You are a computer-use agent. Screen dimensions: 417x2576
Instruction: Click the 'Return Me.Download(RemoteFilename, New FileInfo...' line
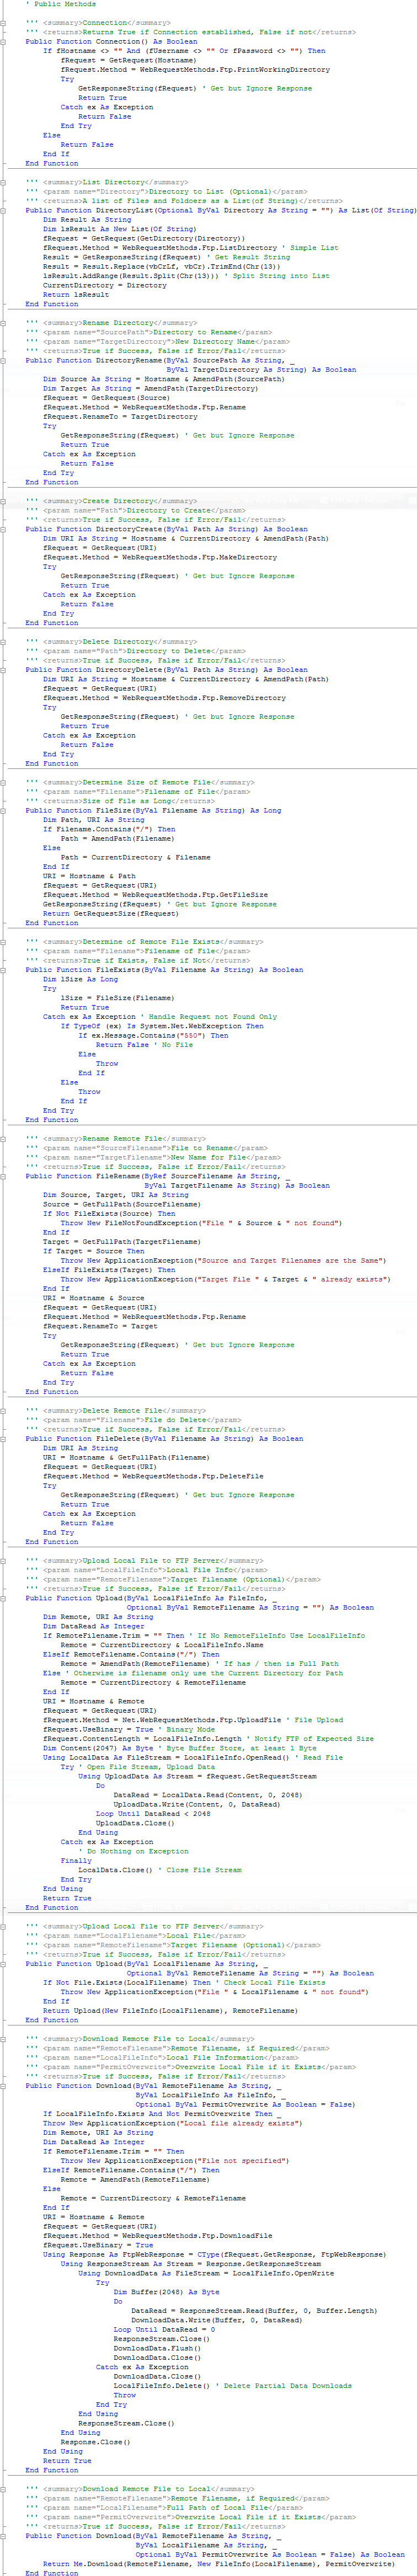pos(219,2563)
